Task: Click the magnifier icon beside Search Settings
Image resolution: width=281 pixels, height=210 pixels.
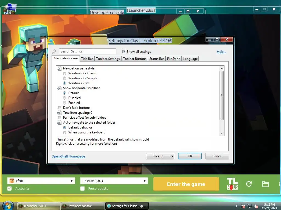Action: pos(54,52)
